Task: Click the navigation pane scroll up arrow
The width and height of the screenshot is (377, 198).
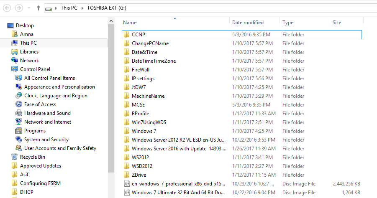Action: pyautogui.click(x=111, y=21)
